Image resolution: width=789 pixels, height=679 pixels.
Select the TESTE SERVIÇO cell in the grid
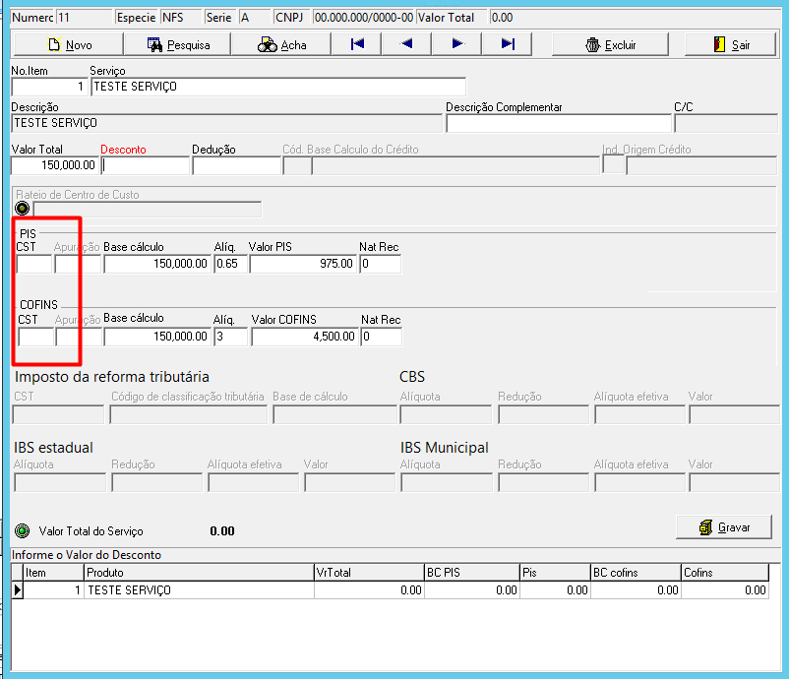click(x=199, y=589)
